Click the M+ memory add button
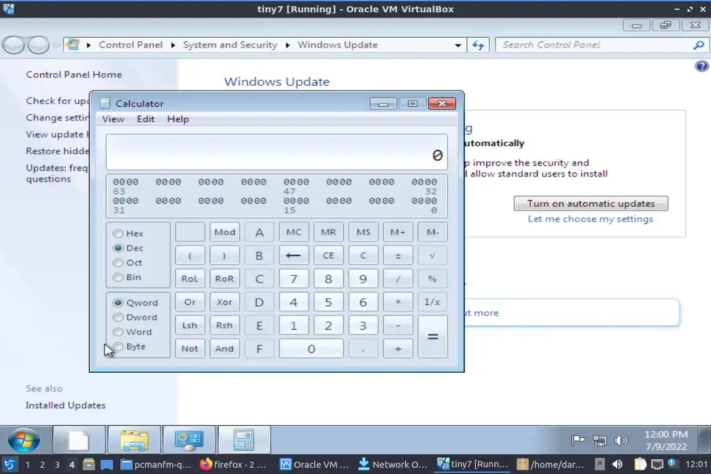Screen dimensions: 711x474 (x=397, y=232)
